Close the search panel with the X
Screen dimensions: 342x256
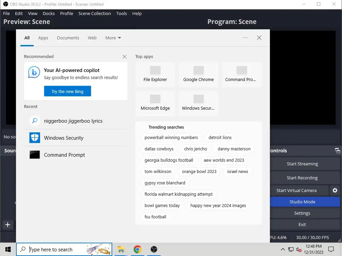(x=259, y=38)
